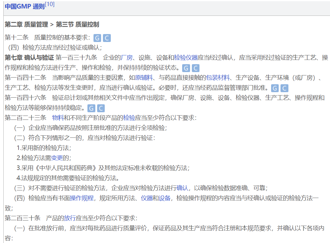Click the G icon ending 第一百四十六条 paragraph

click(x=91, y=108)
